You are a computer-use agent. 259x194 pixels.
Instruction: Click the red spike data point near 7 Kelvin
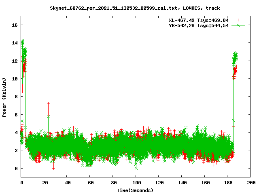click(x=48, y=103)
